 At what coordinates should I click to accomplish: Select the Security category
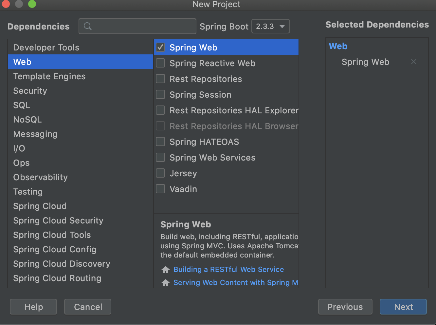coord(30,91)
